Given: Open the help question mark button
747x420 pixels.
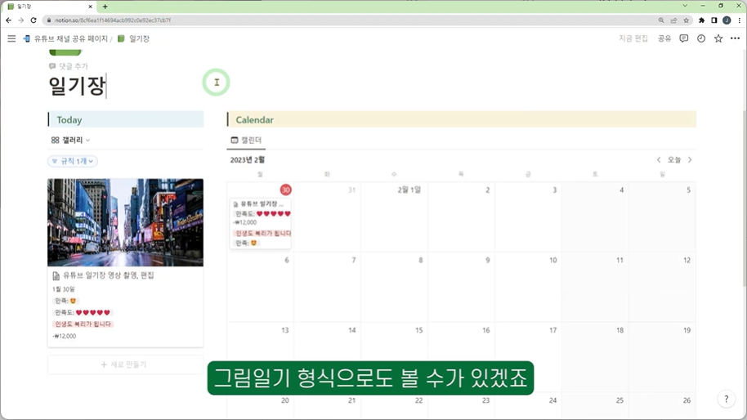Looking at the screenshot, I should point(726,399).
